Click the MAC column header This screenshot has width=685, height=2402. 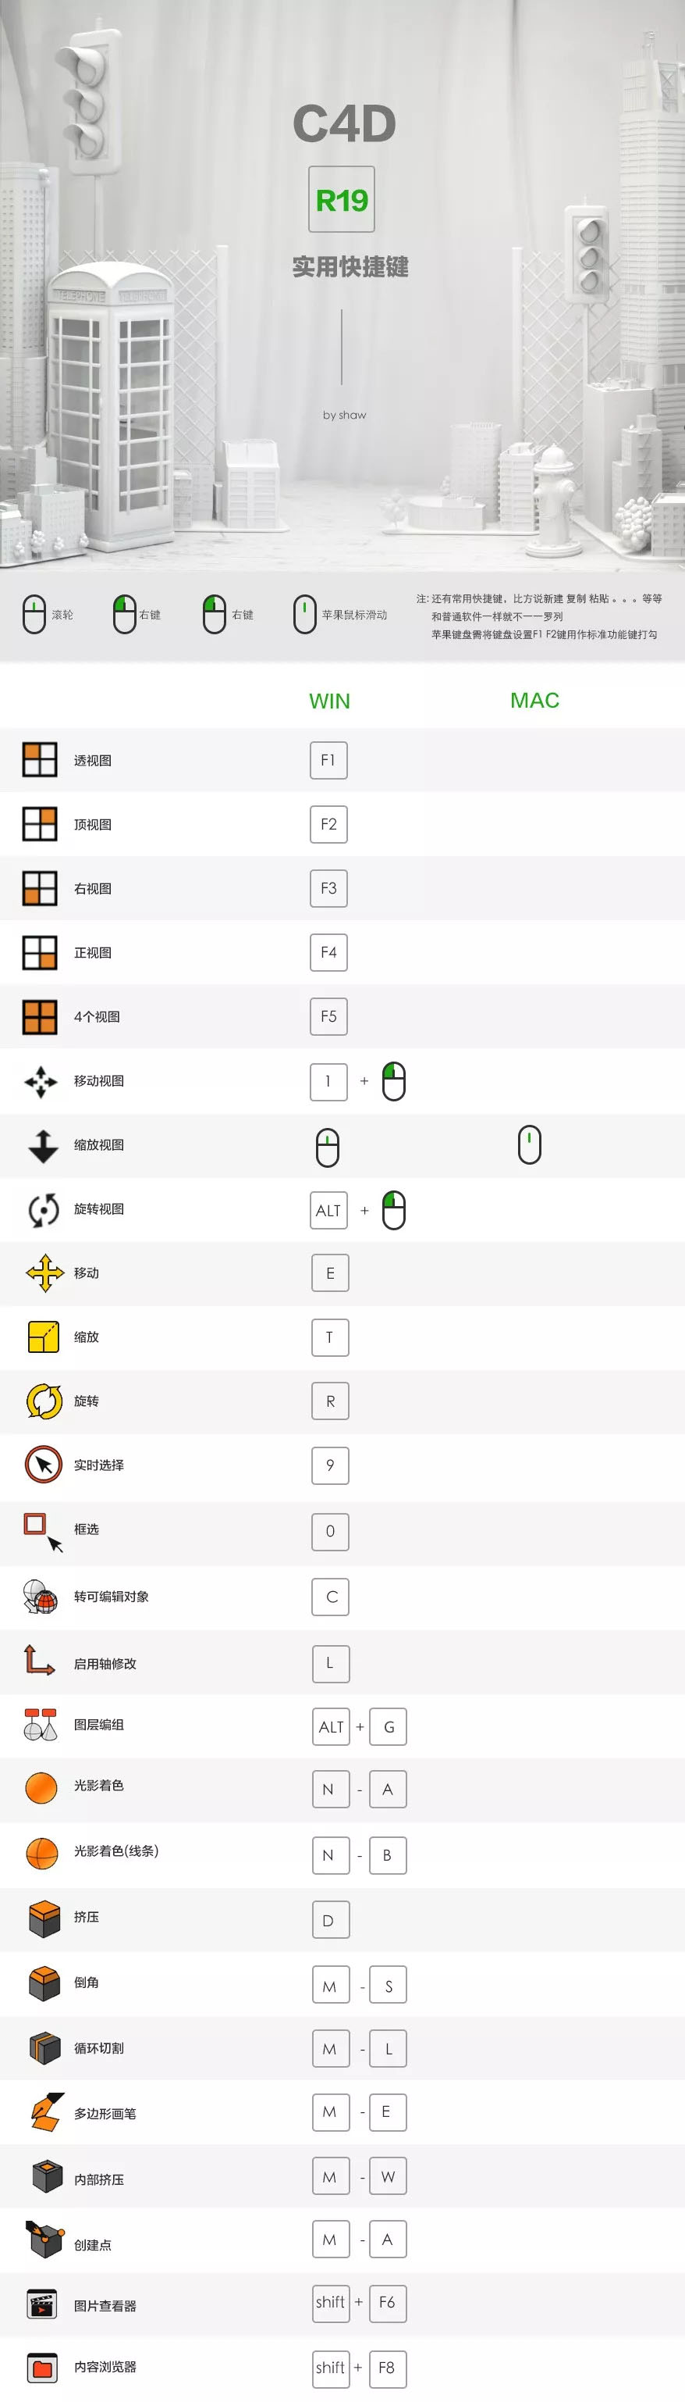(534, 700)
